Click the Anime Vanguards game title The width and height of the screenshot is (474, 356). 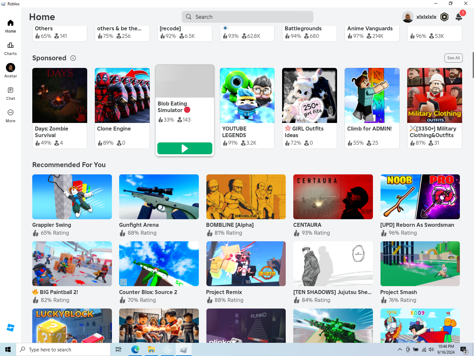tap(370, 28)
